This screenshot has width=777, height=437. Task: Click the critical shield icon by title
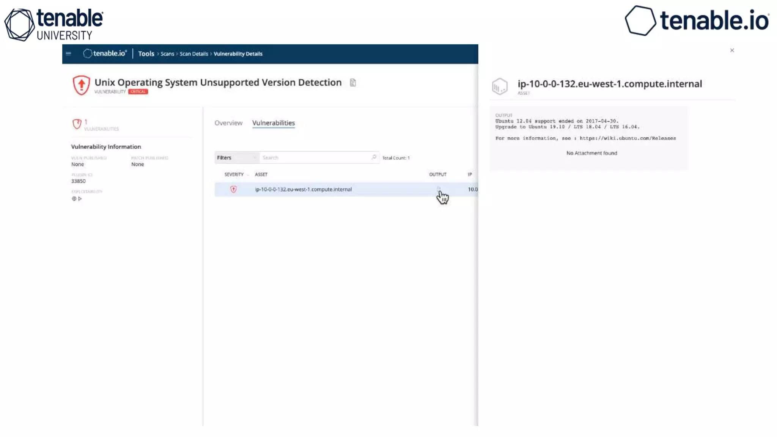tap(81, 85)
